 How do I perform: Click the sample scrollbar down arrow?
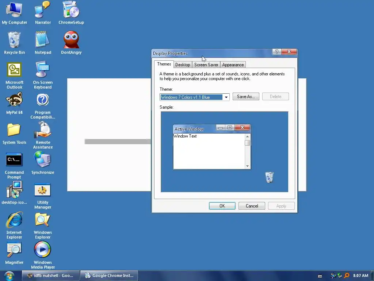pyautogui.click(x=247, y=166)
